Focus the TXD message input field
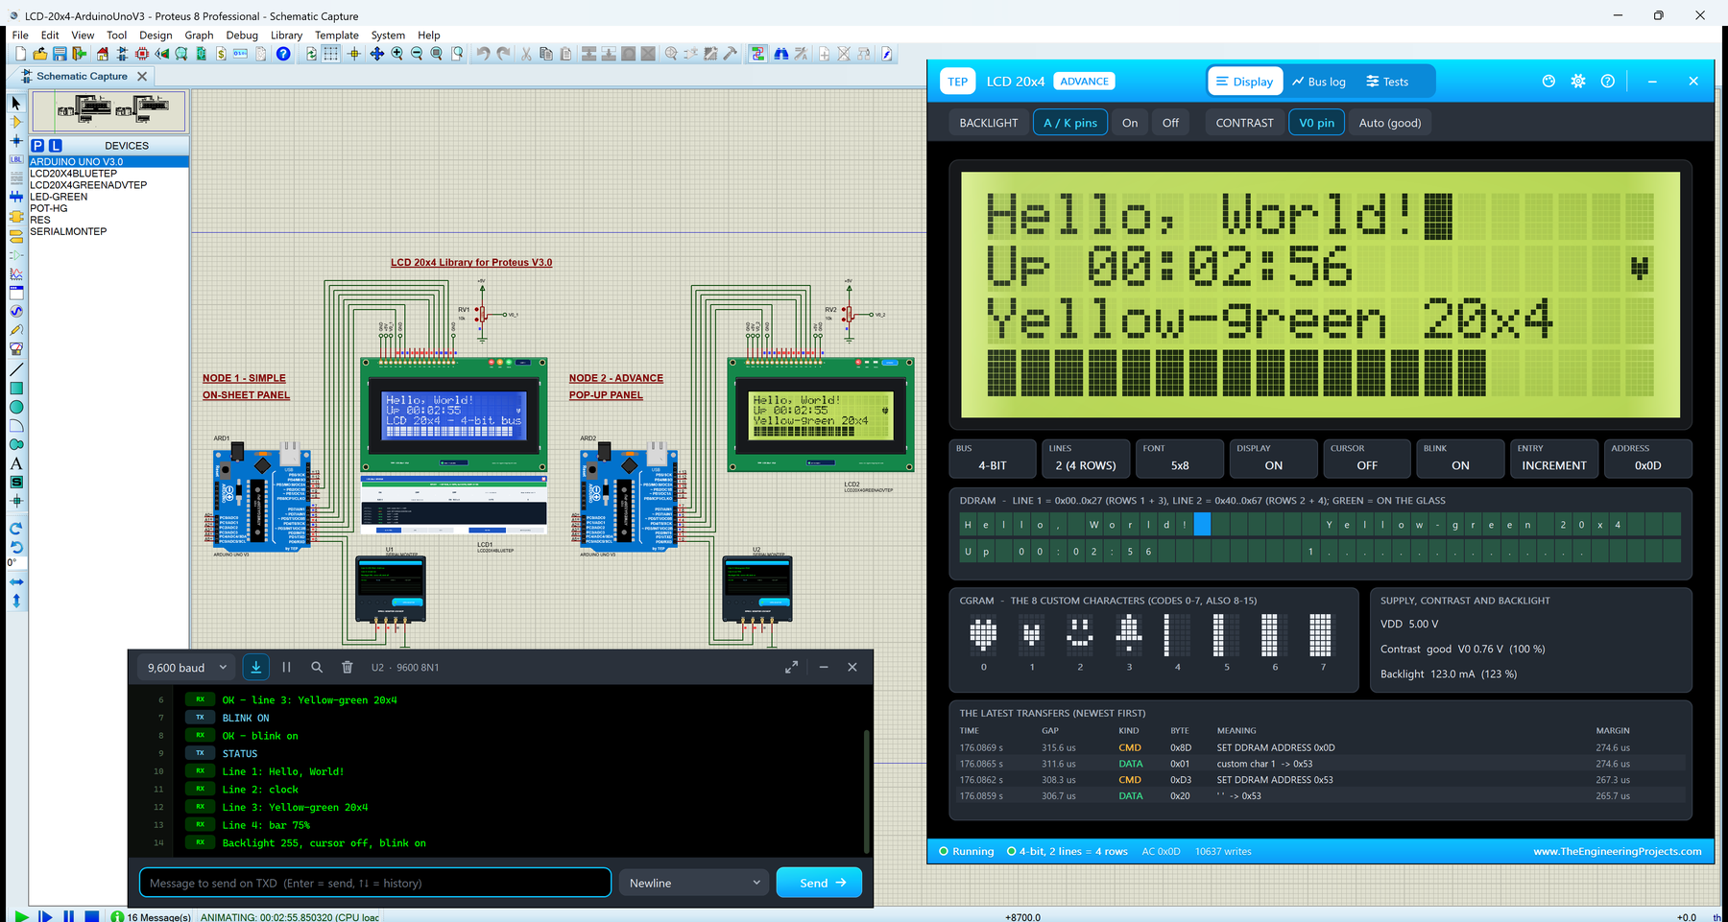Screen dimensions: 1728x922 (375, 883)
